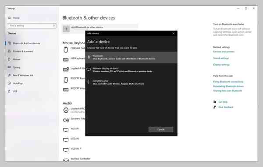Select the Everything else plus icon
Screen dimensions: 263x167
89,82
